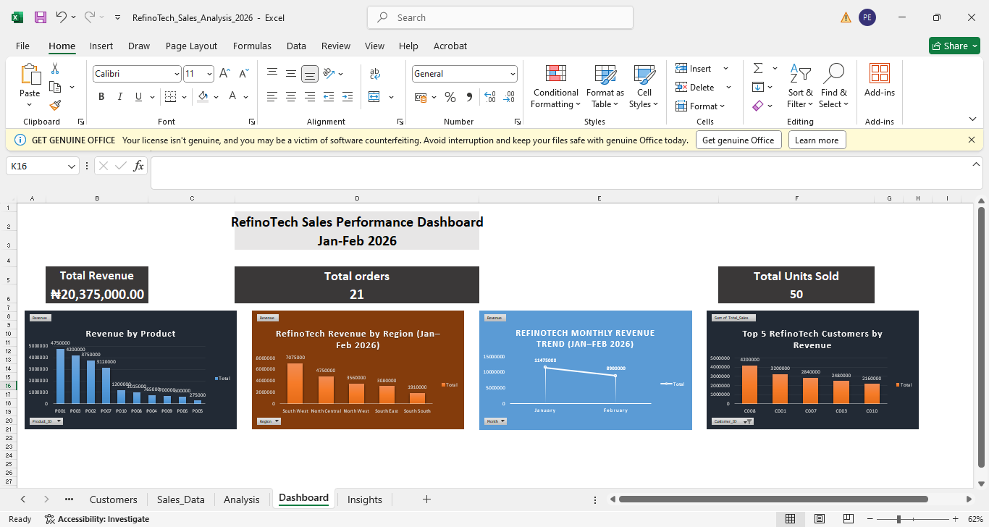The height and width of the screenshot is (527, 989).
Task: Expand the formula bar
Action: coord(975,164)
